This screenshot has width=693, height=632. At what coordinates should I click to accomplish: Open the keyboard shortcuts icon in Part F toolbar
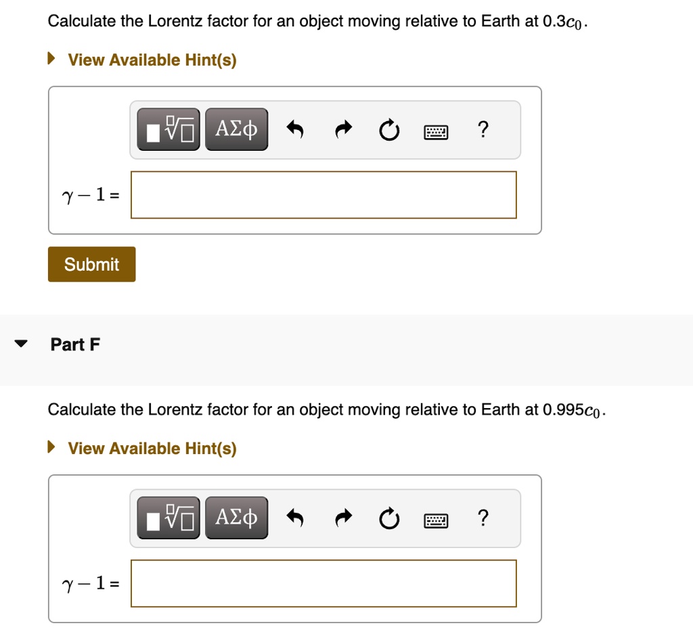pos(435,519)
